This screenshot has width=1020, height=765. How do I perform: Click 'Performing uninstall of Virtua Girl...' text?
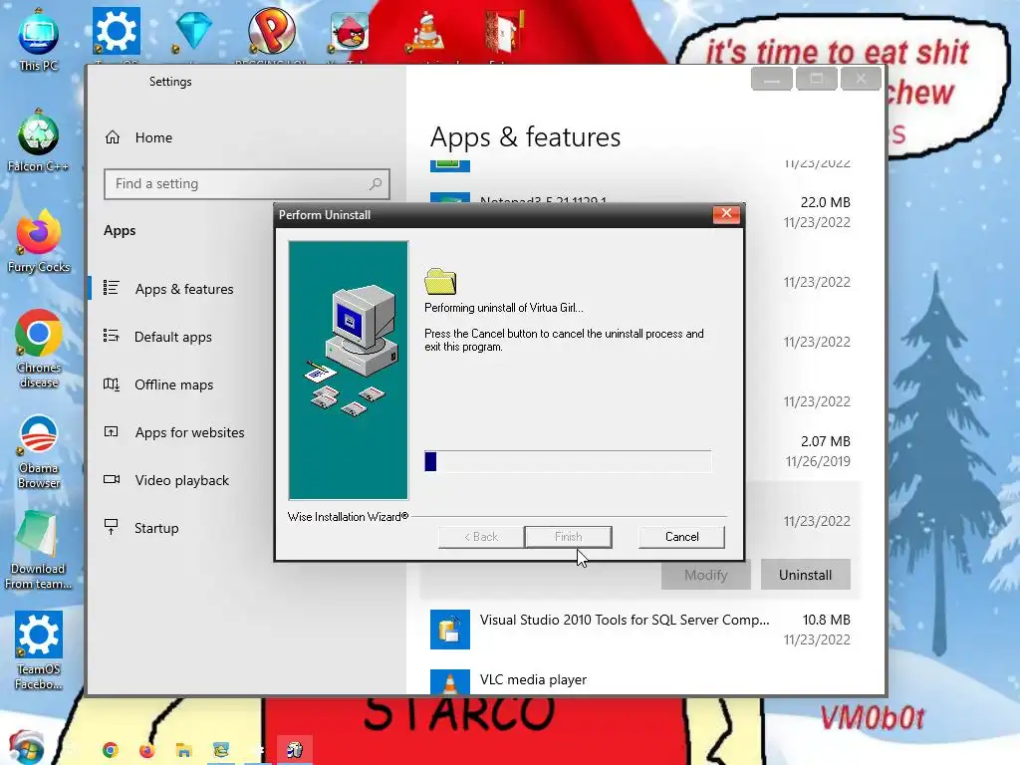click(x=503, y=308)
